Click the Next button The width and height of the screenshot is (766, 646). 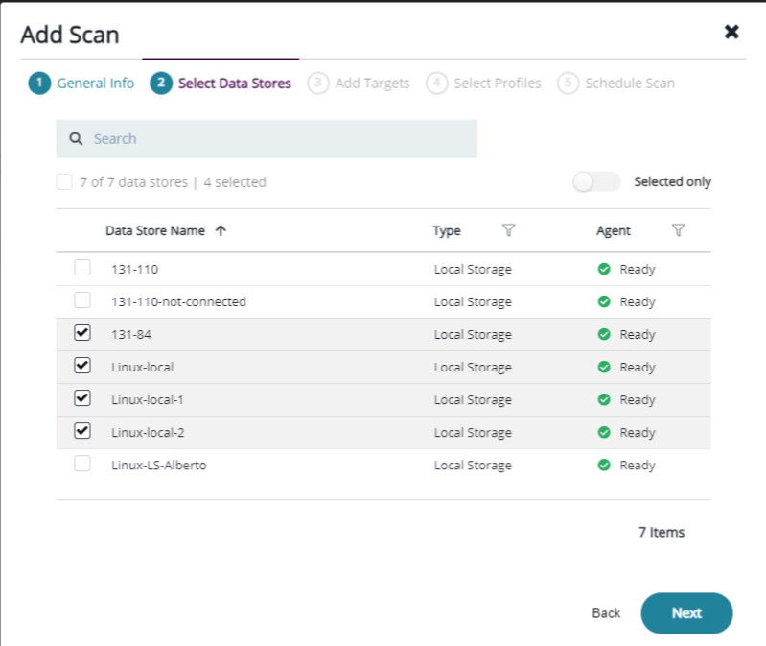coord(686,613)
